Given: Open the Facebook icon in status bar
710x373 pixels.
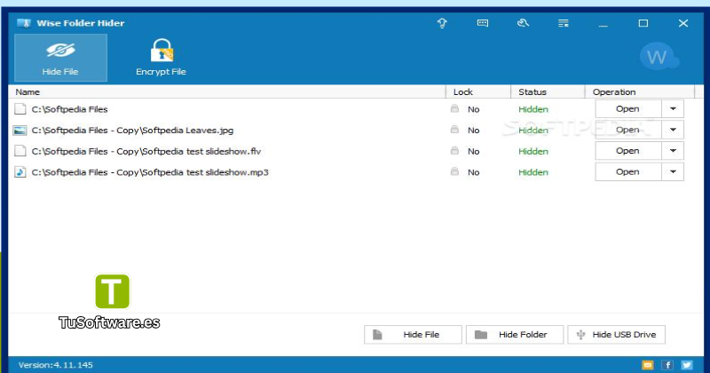Looking at the screenshot, I should click(x=667, y=365).
